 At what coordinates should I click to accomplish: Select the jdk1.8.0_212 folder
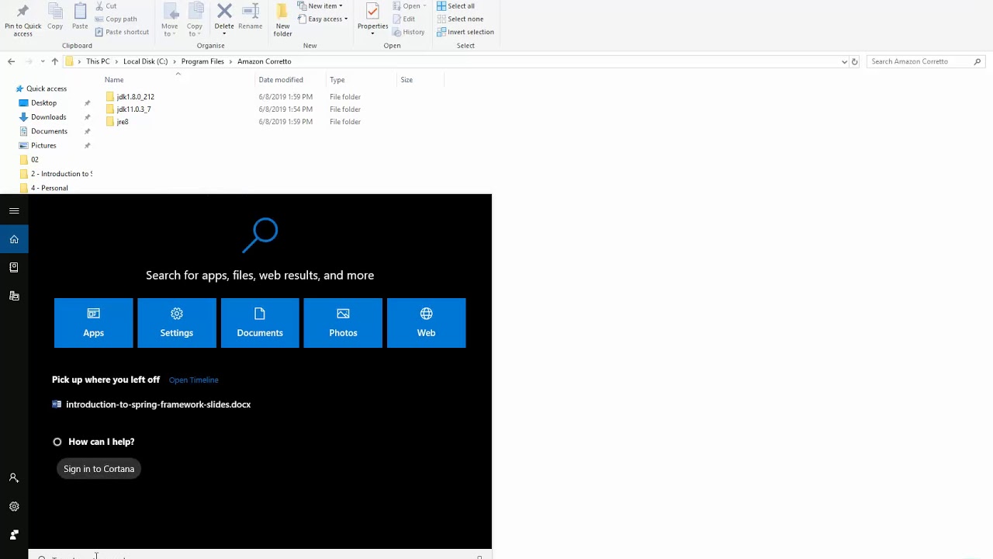[x=135, y=97]
